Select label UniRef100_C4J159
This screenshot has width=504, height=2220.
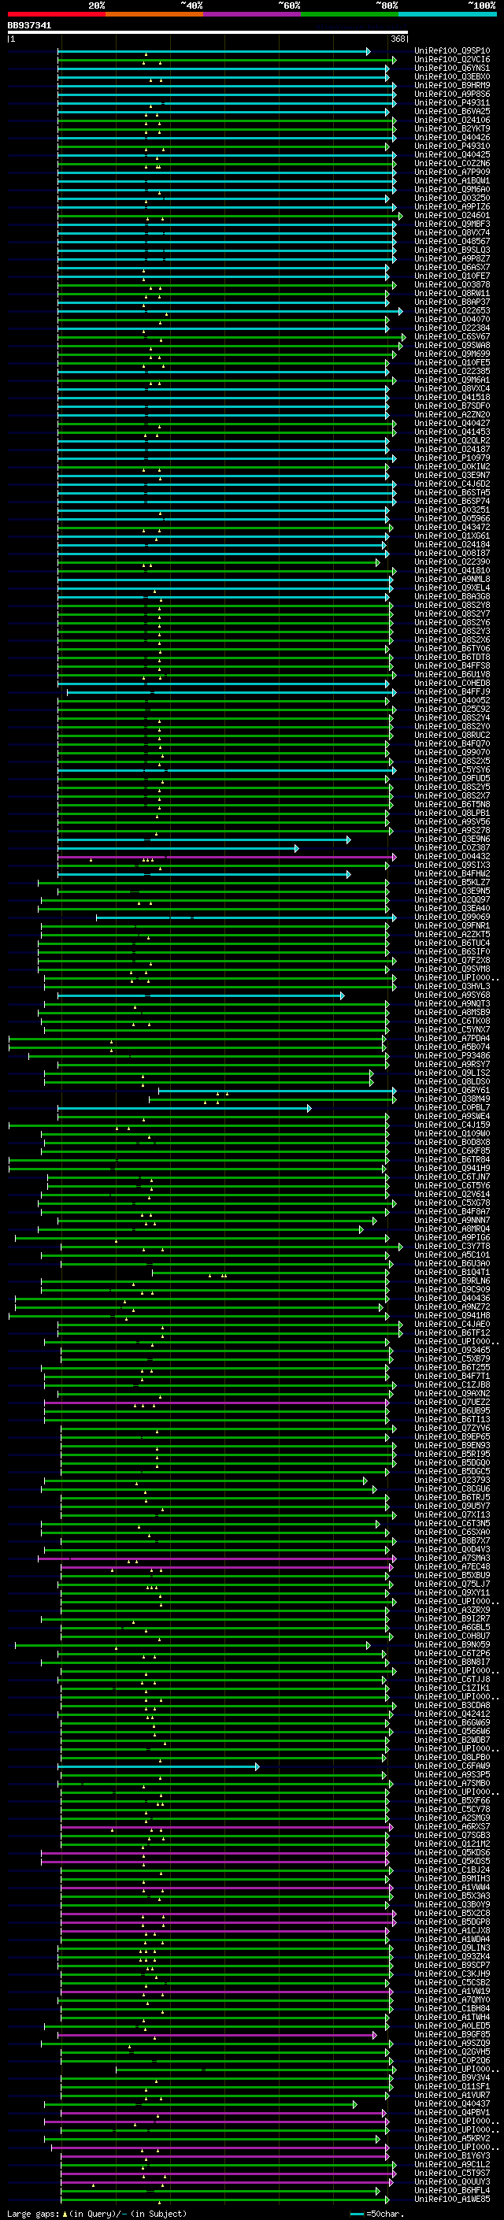452,1125
